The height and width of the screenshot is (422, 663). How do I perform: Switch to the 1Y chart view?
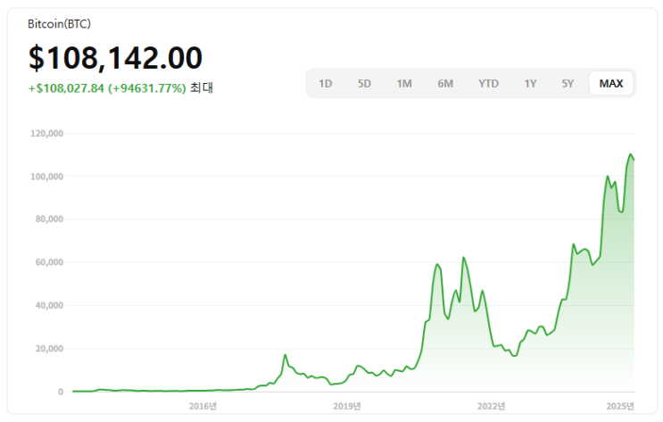[x=530, y=83]
